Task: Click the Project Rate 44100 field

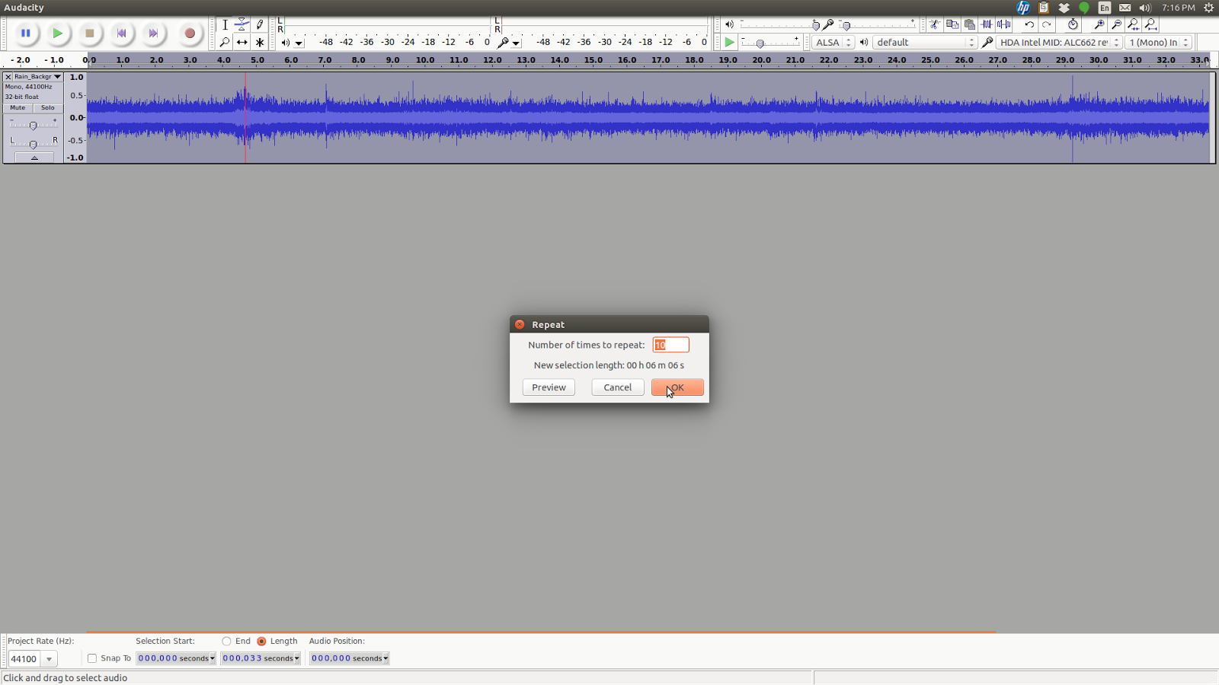Action: 24,659
